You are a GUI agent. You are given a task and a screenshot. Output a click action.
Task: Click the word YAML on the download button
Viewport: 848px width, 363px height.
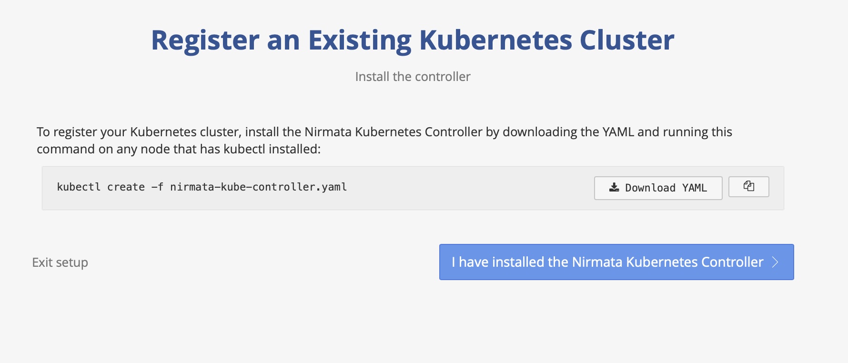(x=695, y=188)
